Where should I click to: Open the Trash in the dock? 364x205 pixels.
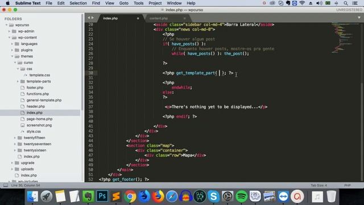[x=331, y=196]
